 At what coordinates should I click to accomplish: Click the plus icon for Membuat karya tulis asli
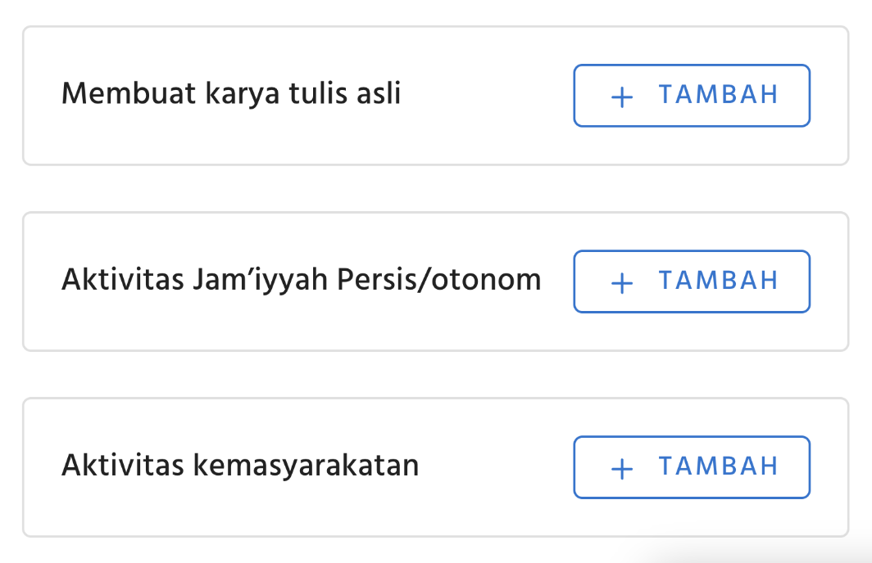click(x=622, y=97)
